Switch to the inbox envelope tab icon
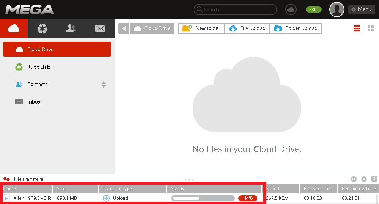Image resolution: width=379 pixels, height=204 pixels. [100, 28]
